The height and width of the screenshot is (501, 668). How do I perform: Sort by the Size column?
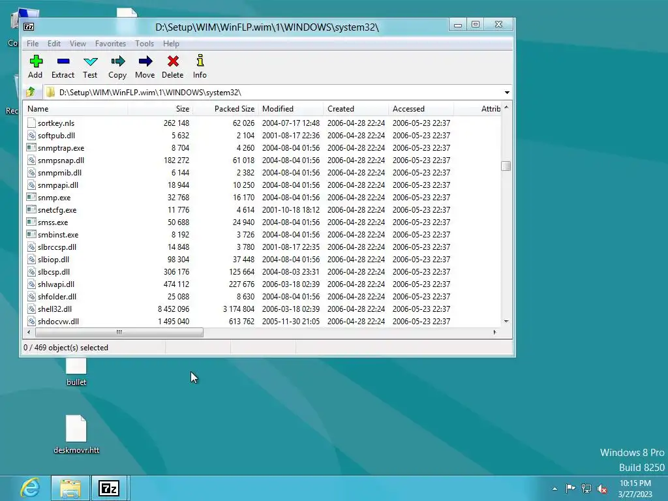point(160,109)
